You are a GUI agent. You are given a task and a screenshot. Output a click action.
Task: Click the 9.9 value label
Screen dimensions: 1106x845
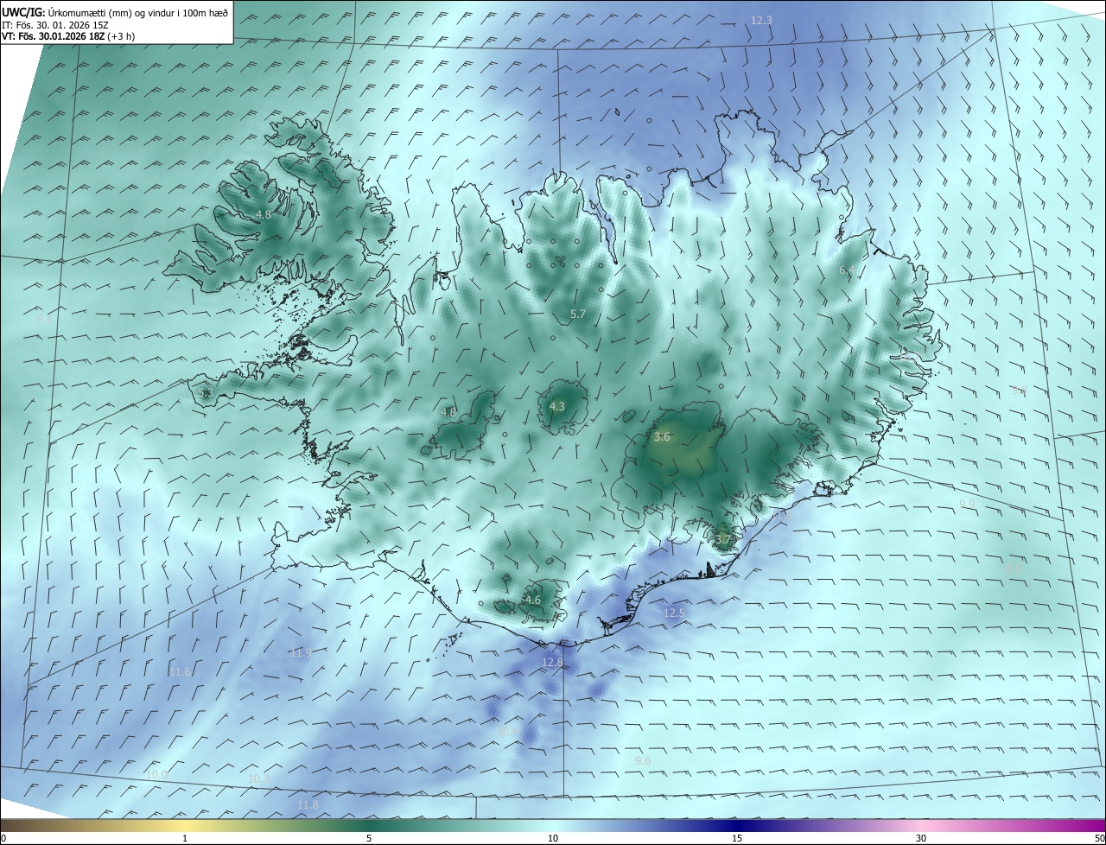click(x=967, y=504)
